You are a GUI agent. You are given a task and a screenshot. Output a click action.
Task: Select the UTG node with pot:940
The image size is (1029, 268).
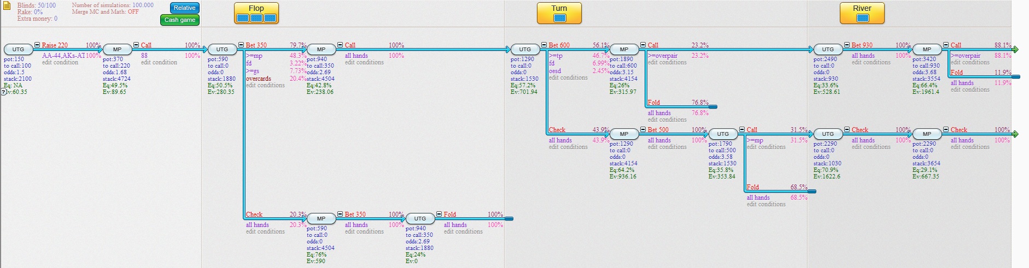pyautogui.click(x=420, y=218)
